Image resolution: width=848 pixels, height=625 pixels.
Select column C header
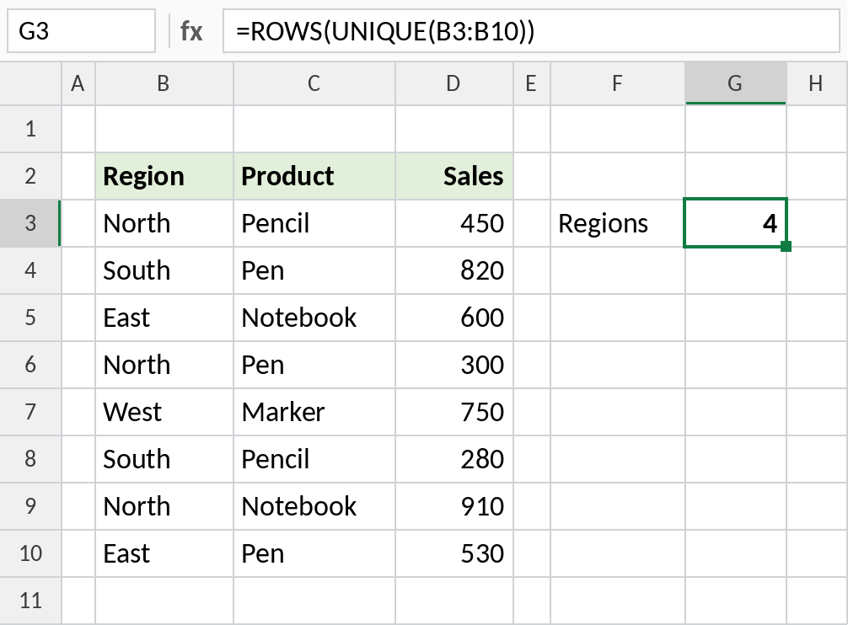(314, 83)
